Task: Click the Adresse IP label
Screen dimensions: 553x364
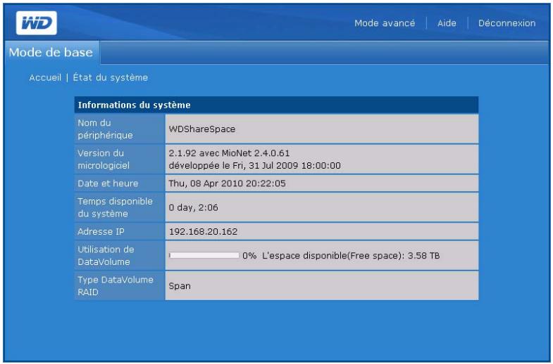Action: pyautogui.click(x=101, y=231)
